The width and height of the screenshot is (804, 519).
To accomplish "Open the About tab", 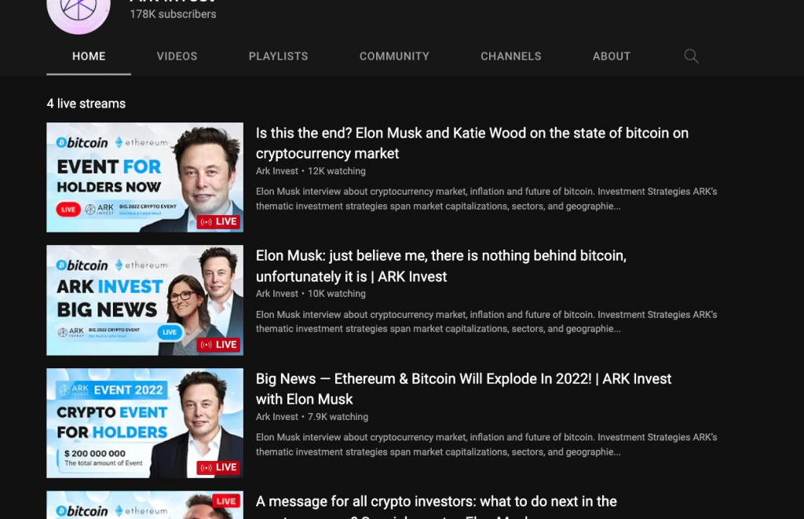I will (612, 57).
